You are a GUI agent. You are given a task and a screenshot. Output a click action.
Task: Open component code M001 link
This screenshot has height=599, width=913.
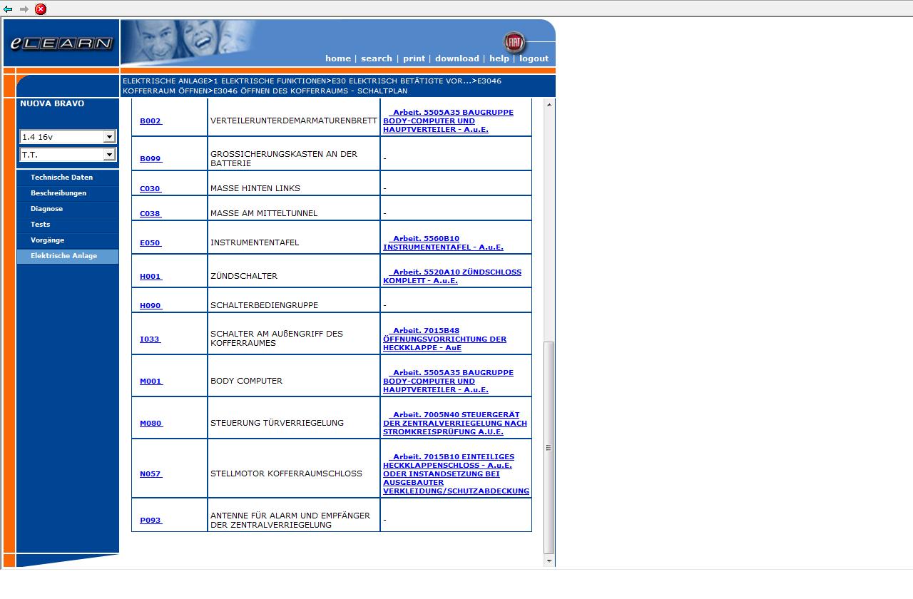[x=151, y=382]
